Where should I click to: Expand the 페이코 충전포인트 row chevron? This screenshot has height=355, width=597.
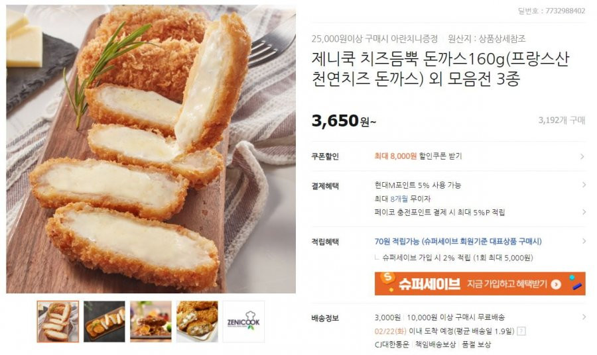(584, 212)
